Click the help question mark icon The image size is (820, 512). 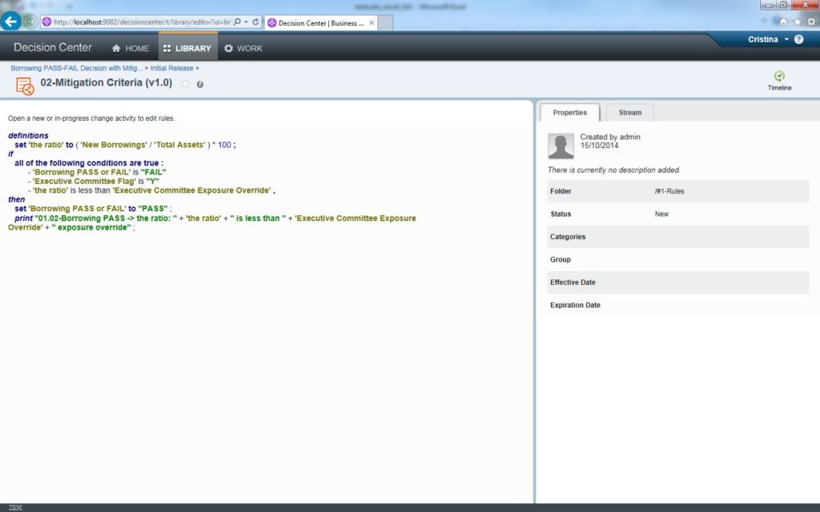(798, 39)
